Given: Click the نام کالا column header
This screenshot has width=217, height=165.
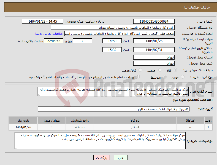Looking at the screenshot, I should point(135,121).
